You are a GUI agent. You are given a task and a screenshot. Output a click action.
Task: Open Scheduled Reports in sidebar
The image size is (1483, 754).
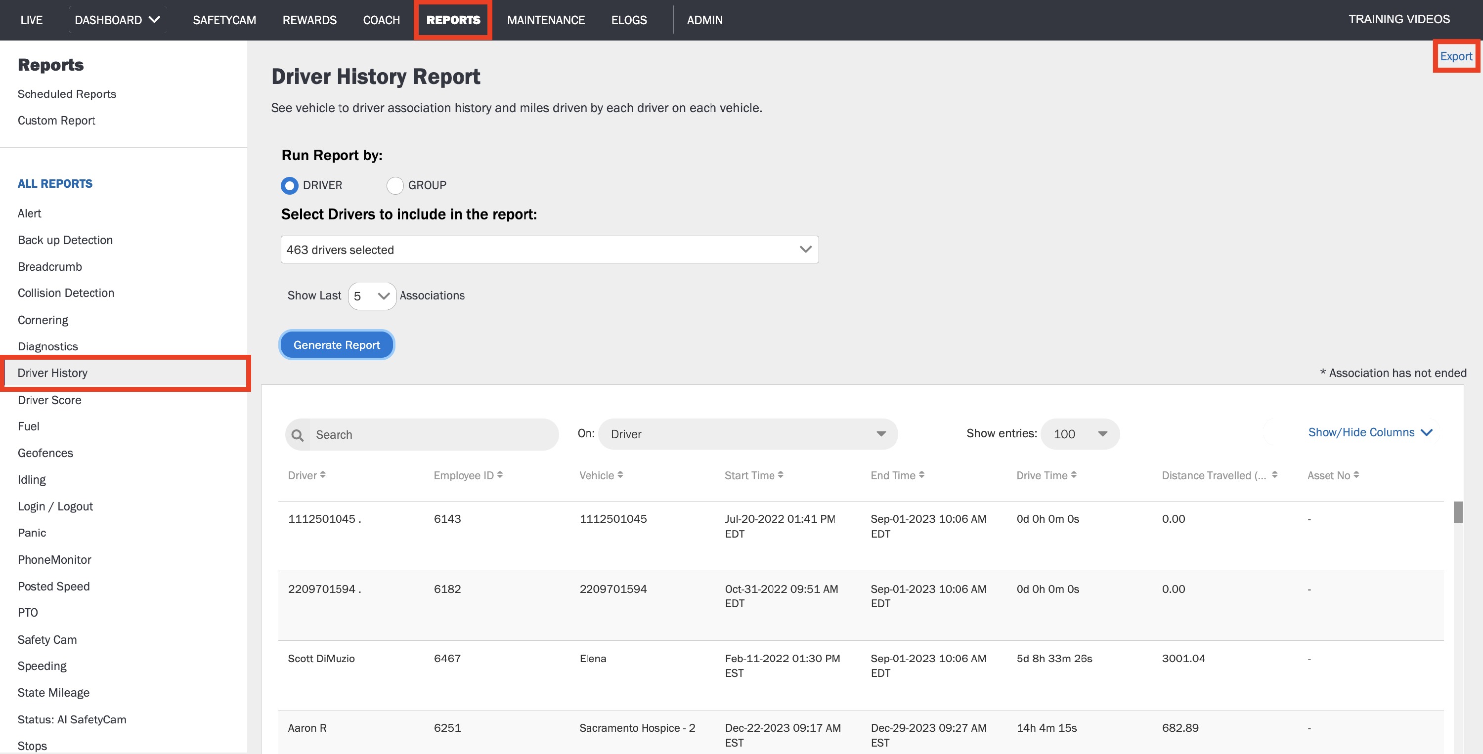coord(67,94)
